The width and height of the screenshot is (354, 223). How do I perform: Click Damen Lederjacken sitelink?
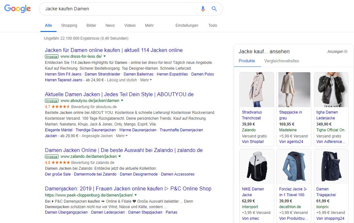(x=108, y=212)
